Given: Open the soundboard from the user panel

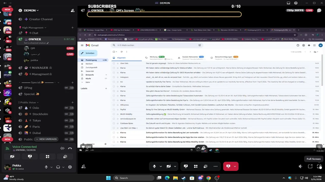Looking at the screenshot, I should pos(65,157).
